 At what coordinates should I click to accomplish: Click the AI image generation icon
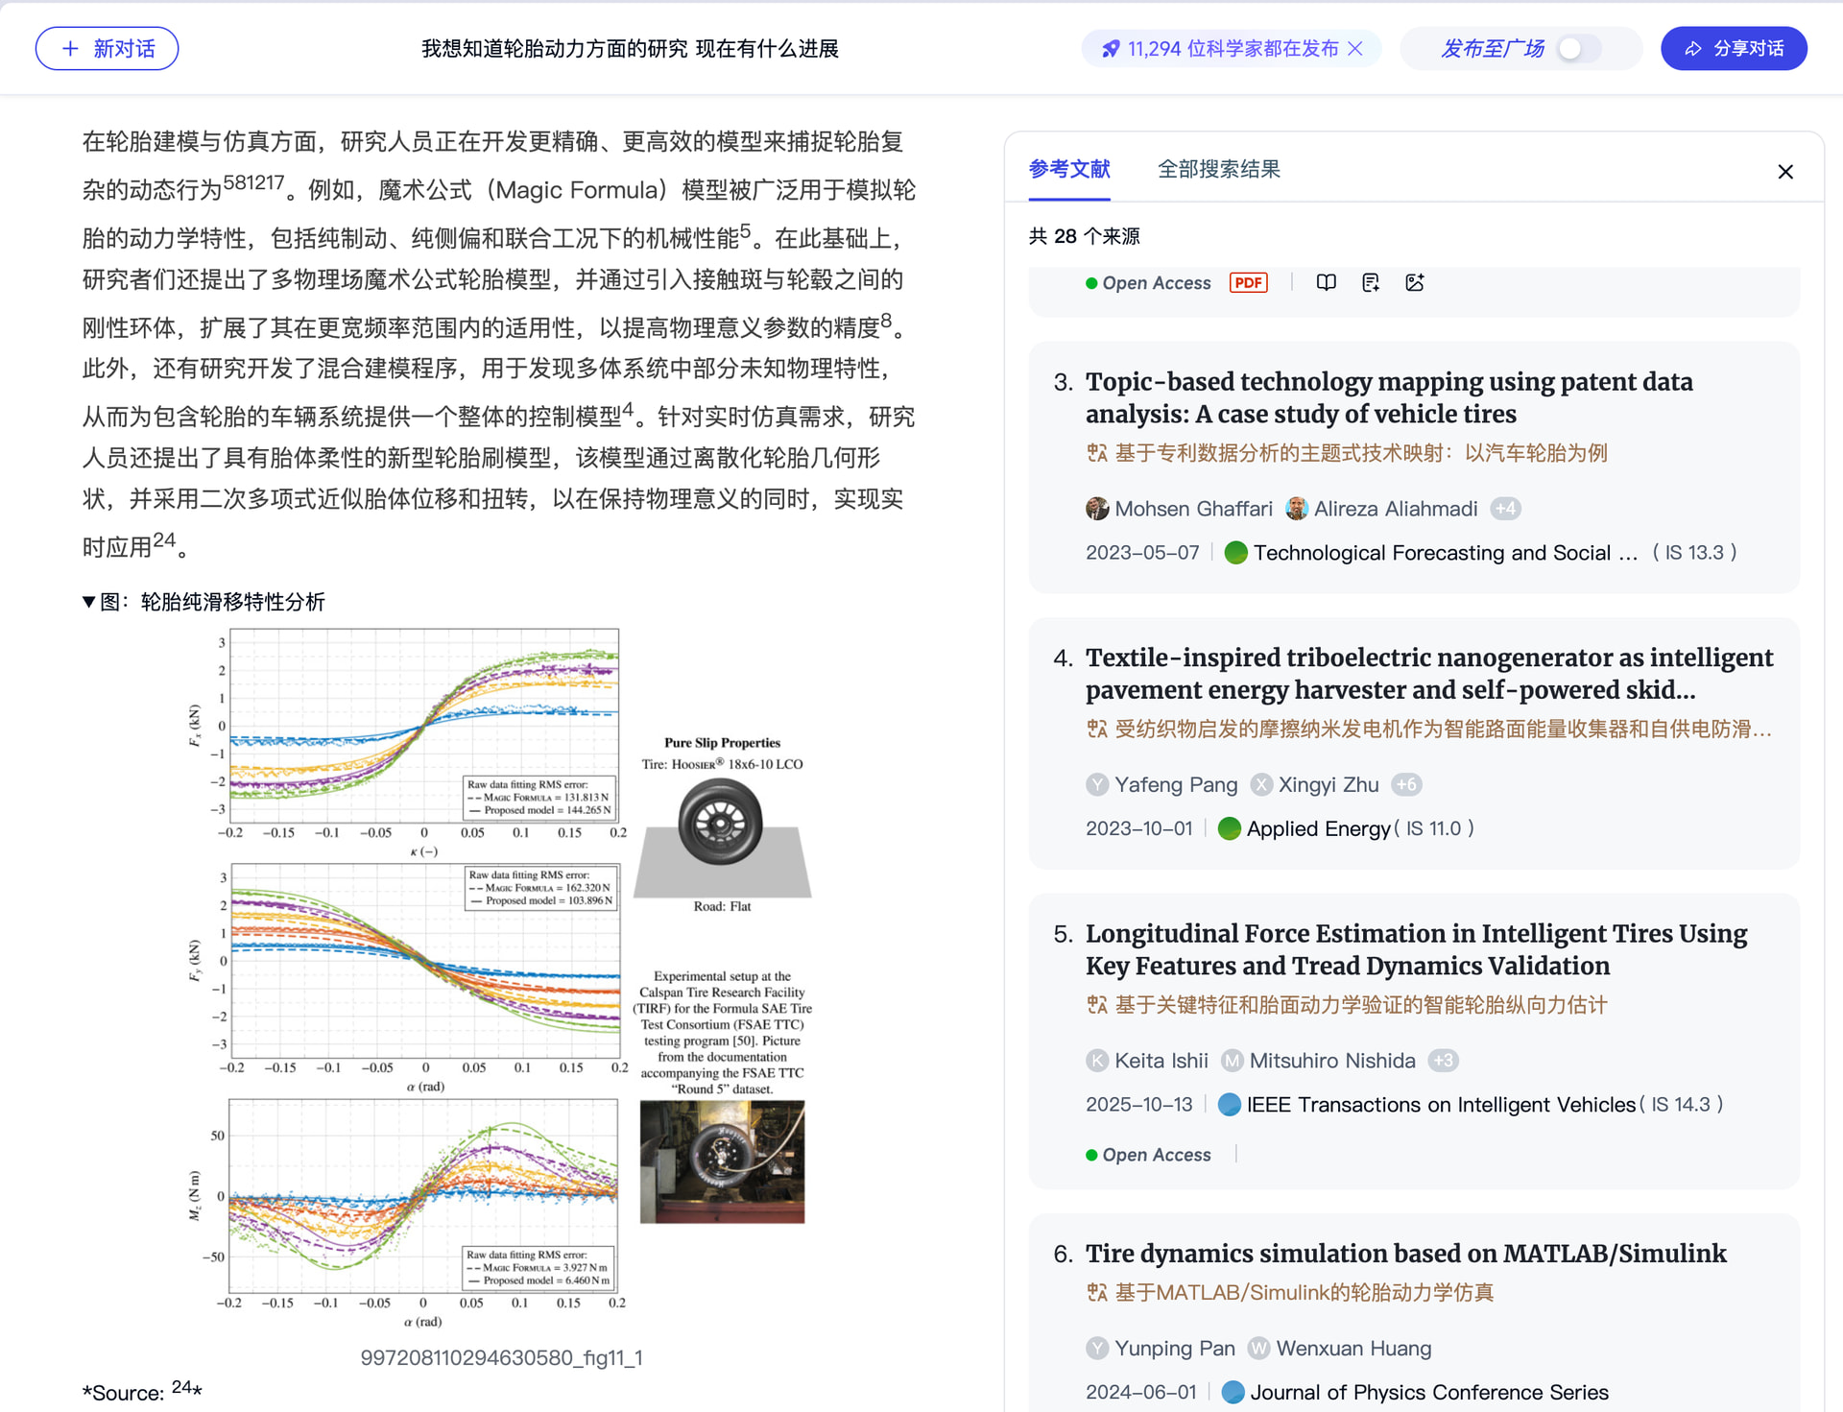click(1414, 282)
